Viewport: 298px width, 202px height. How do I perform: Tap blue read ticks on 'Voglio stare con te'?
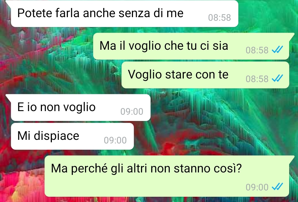point(277,78)
